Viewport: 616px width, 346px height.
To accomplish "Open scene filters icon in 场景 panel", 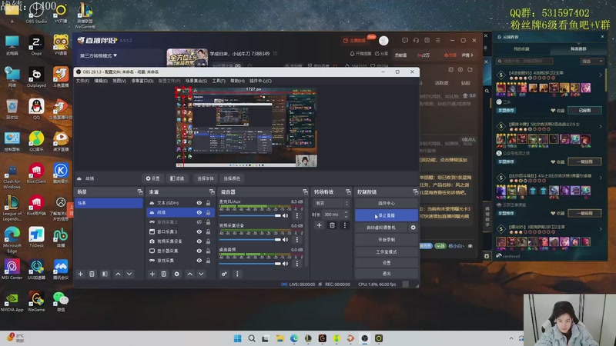I will point(105,274).
